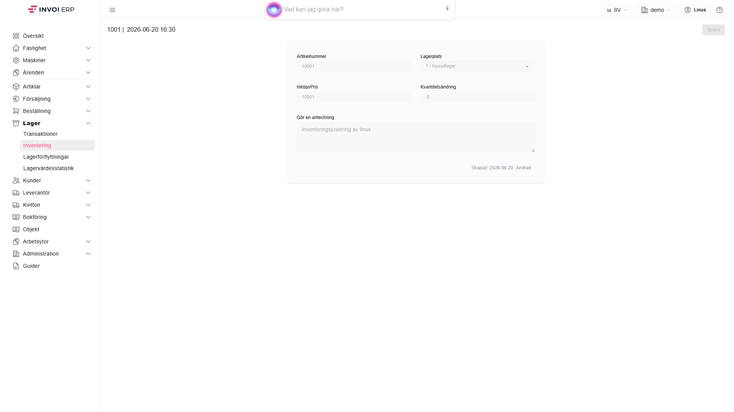Screen dimensions: 734x412
Task: Open the SV language dropdown
Action: (617, 10)
